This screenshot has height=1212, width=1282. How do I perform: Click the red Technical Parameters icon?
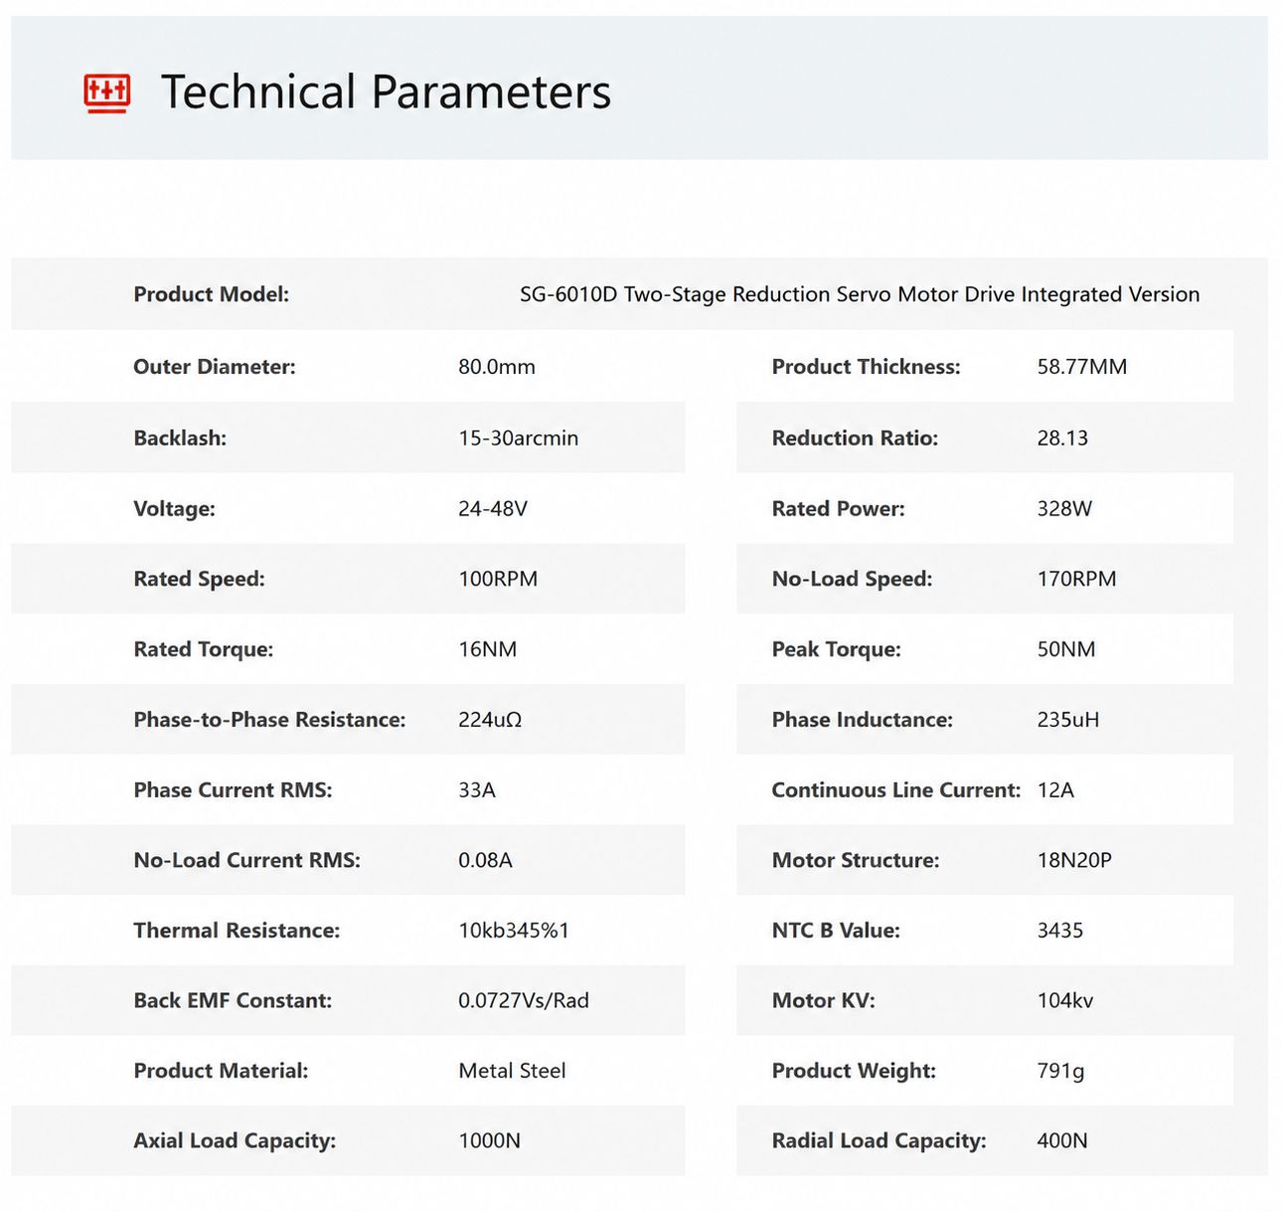106,93
